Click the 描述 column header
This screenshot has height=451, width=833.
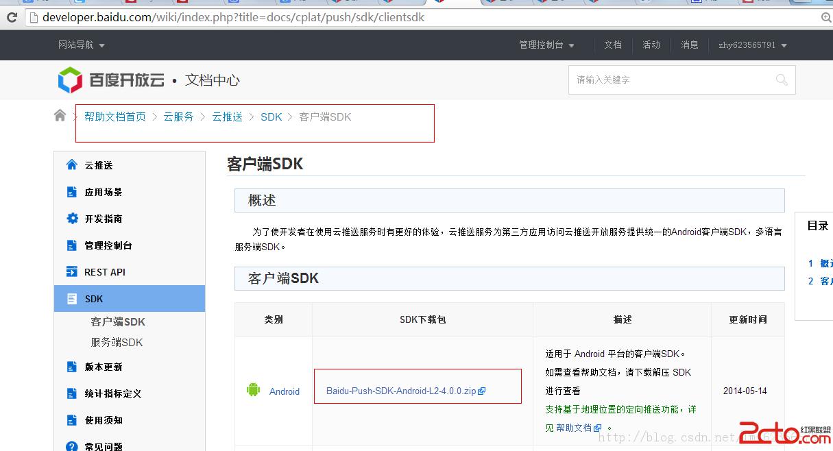[x=623, y=319]
